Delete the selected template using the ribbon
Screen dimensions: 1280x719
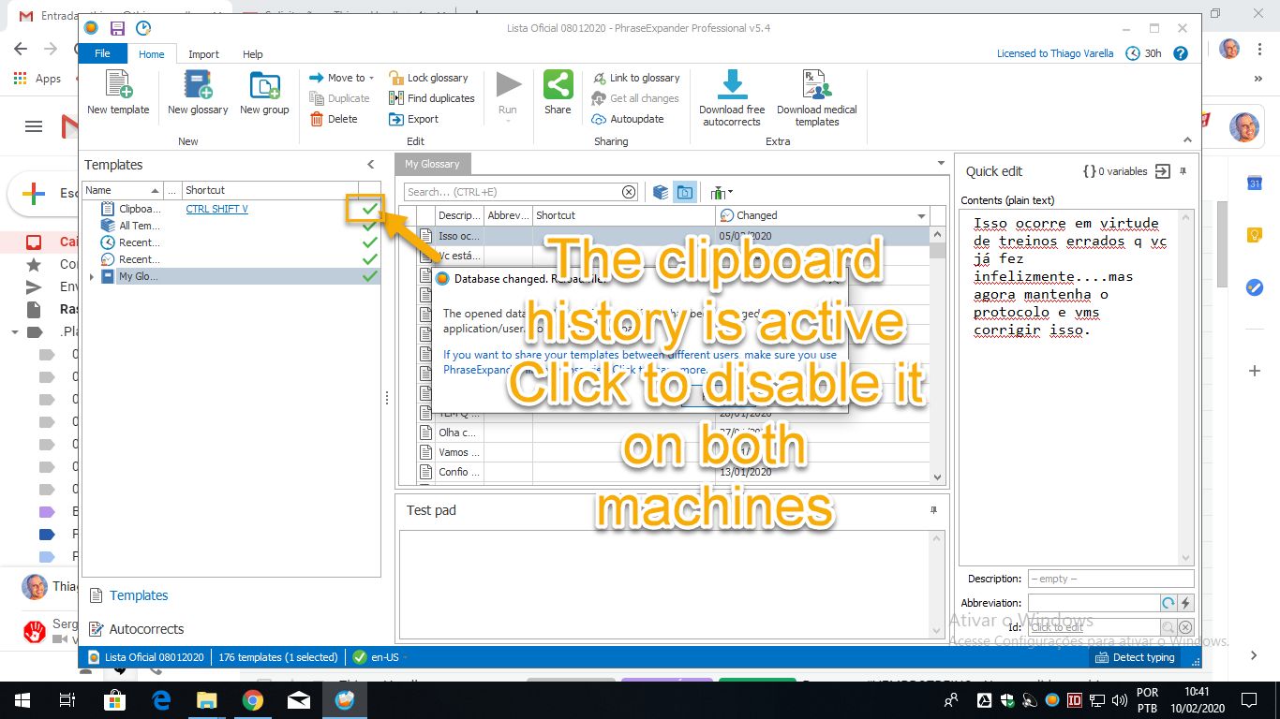(x=335, y=119)
